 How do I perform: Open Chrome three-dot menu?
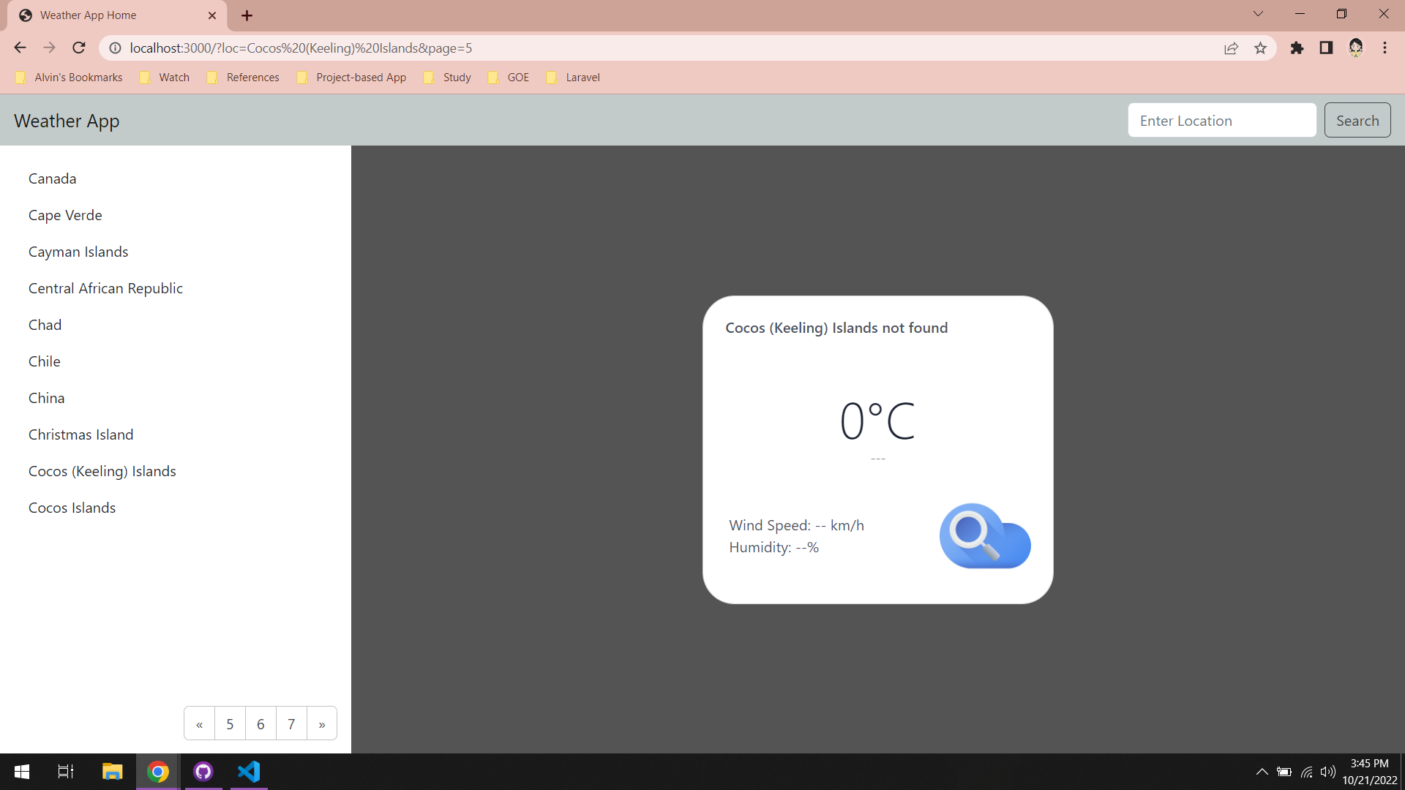[x=1385, y=48]
